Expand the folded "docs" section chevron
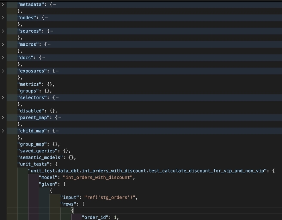Viewport: 282px width, 220px height. pos(3,58)
